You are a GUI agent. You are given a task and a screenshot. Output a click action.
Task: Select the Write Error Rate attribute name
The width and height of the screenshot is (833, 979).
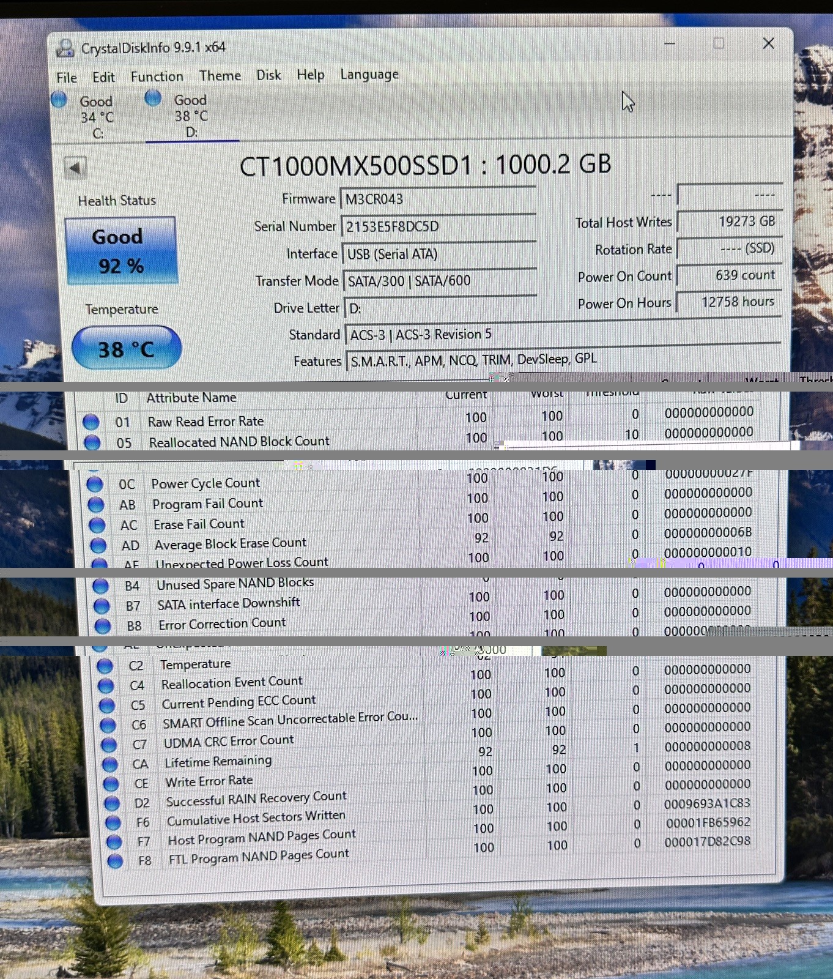[x=209, y=781]
